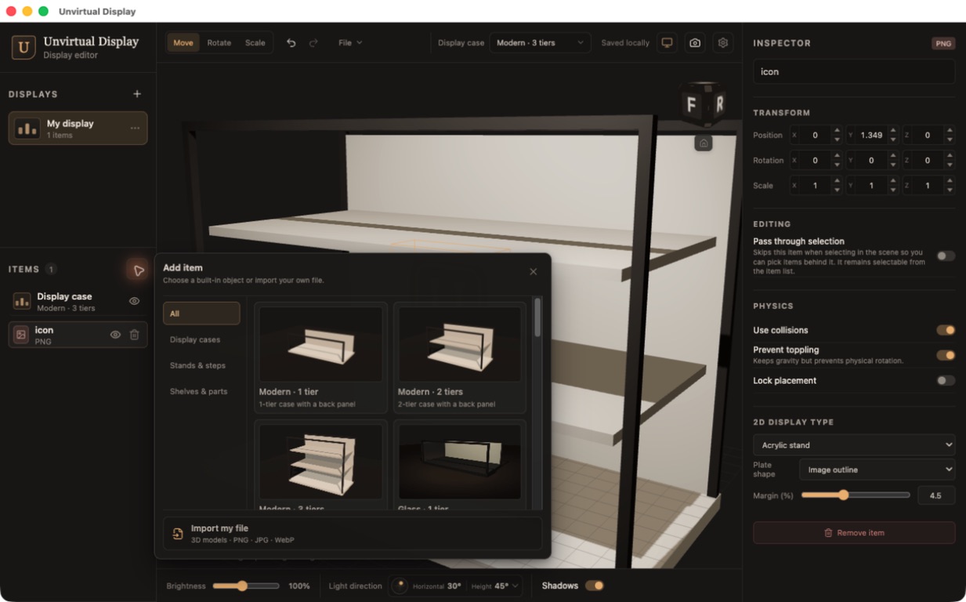Screen dimensions: 966x602
Task: Click the monitor display icon in toolbar
Action: click(667, 43)
